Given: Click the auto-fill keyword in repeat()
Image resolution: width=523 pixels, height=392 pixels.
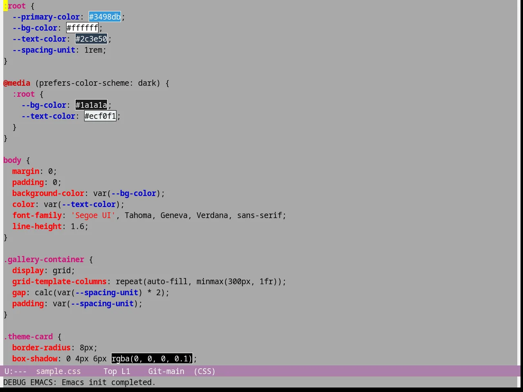Looking at the screenshot, I should click(x=167, y=281).
